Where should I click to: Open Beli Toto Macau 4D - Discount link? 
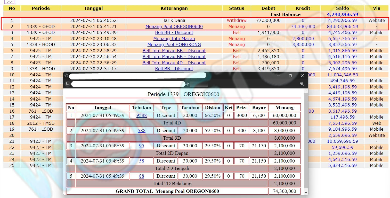tap(174, 63)
